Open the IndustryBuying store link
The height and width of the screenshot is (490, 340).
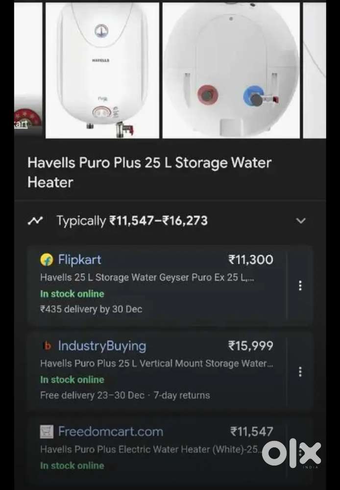click(102, 346)
